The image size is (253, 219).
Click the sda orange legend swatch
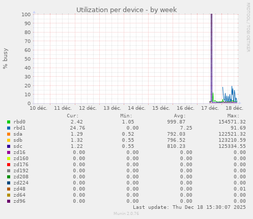[9, 134]
